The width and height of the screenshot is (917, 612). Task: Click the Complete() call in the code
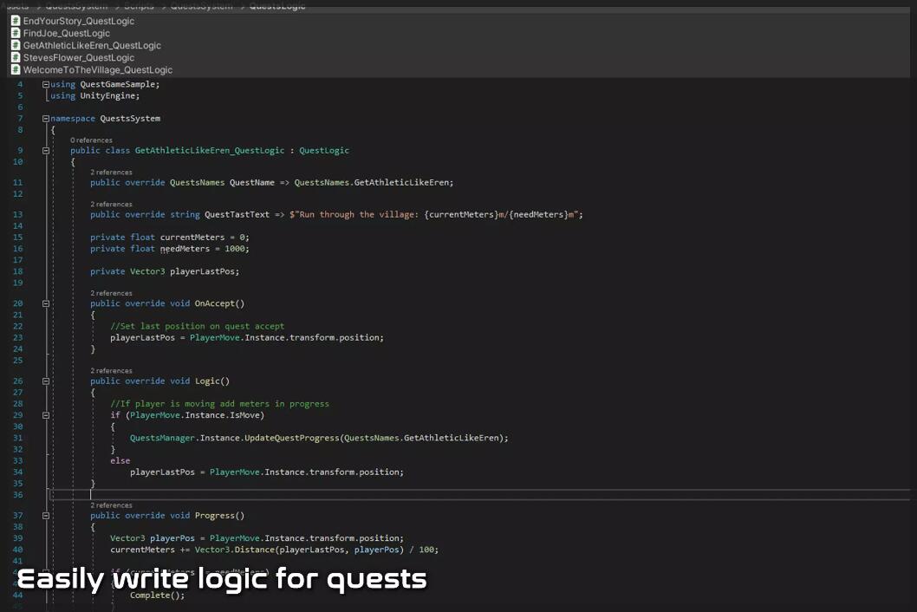[x=157, y=596]
